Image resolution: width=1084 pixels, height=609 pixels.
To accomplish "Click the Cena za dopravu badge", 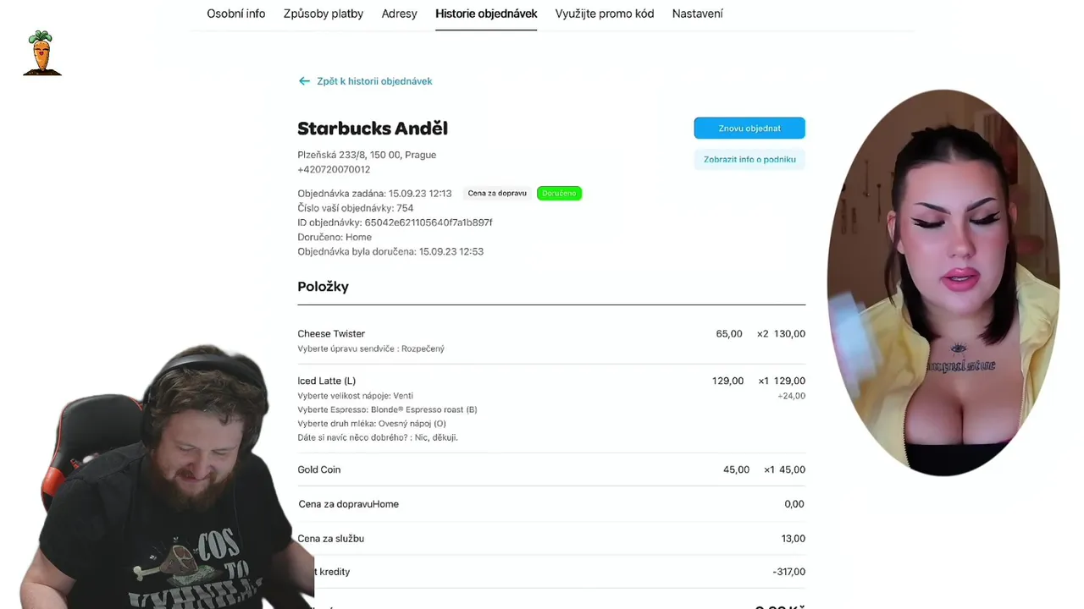I will point(497,193).
